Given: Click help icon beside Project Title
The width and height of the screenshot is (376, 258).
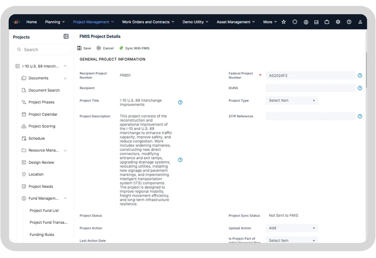Looking at the screenshot, I should pos(180,102).
